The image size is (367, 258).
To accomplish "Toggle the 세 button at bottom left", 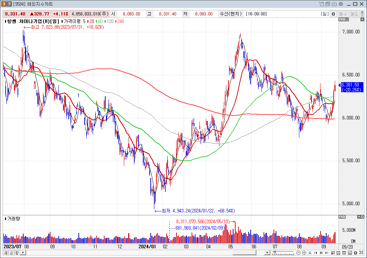I will [x=6, y=253].
